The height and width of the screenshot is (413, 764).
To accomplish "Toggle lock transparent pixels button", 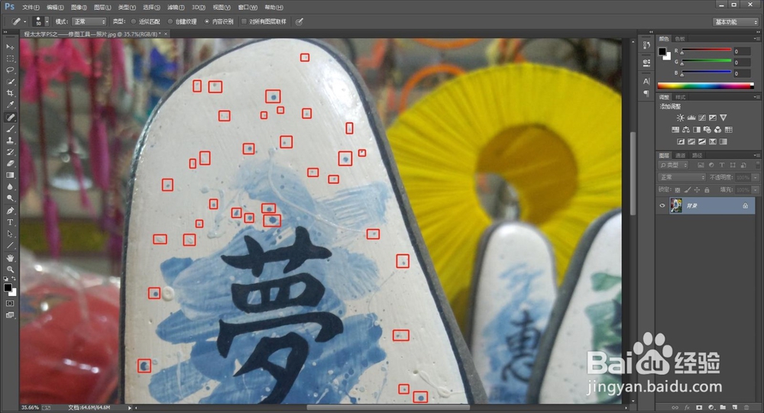I will click(x=678, y=189).
